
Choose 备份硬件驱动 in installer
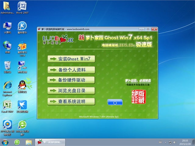tap(71, 80)
